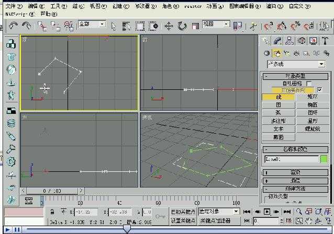Open the 渲染 menu

(x=274, y=6)
